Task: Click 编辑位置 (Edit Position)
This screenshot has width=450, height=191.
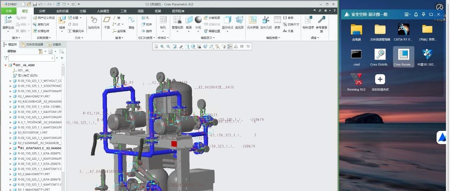Action: [x=212, y=31]
